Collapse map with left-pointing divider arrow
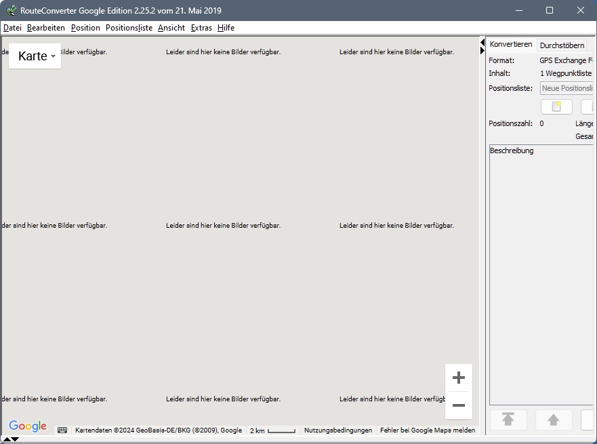The height and width of the screenshot is (444, 597). pyautogui.click(x=482, y=43)
